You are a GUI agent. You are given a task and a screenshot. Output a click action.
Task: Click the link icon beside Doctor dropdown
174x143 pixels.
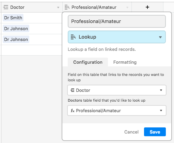73,90
